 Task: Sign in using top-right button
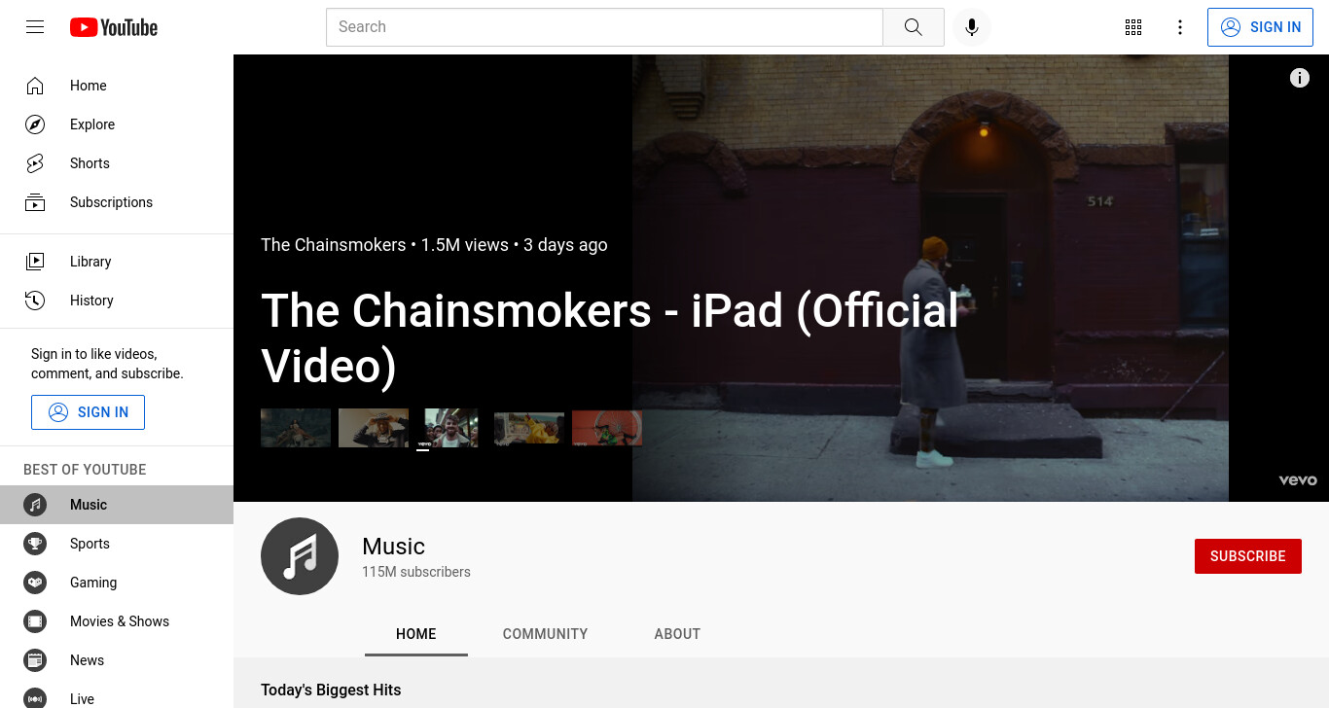1260,27
